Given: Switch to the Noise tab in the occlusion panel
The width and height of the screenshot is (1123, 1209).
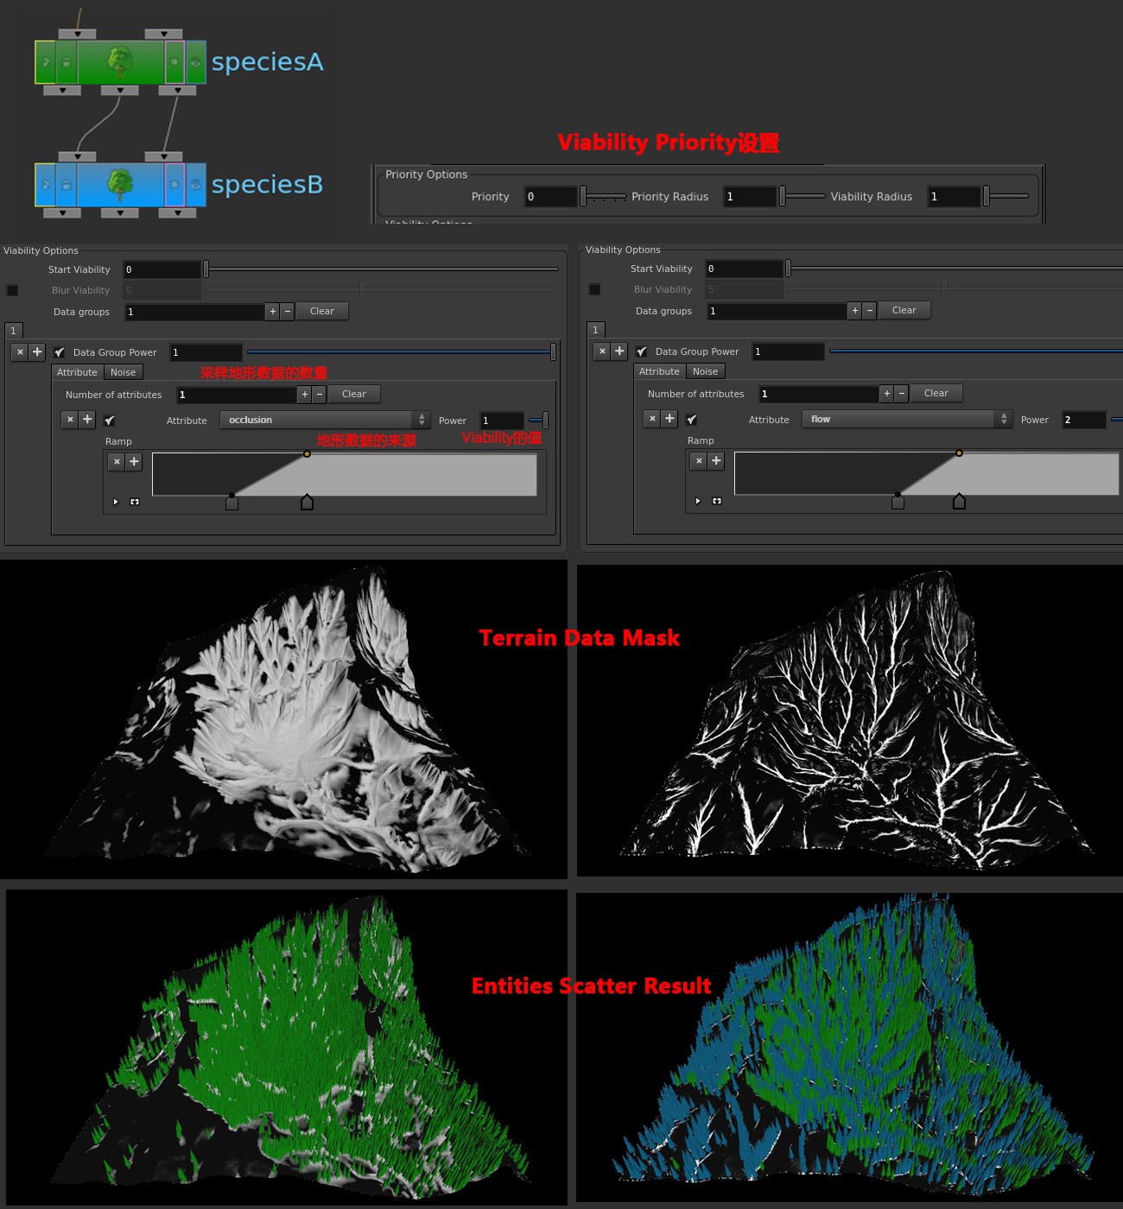Looking at the screenshot, I should 123,372.
